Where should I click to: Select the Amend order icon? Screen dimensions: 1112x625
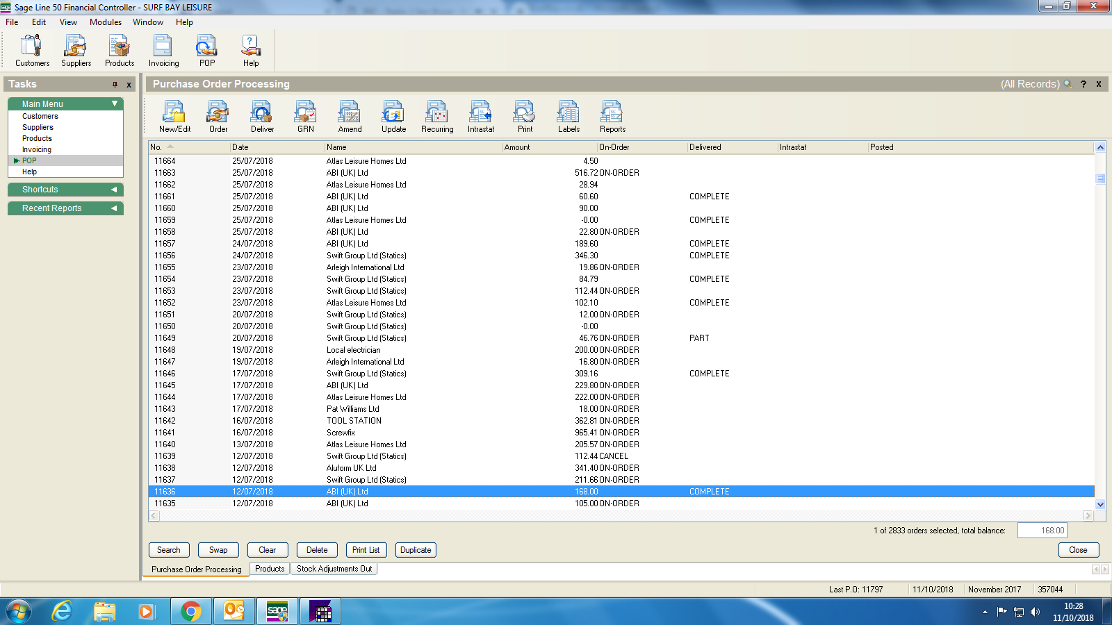(350, 116)
